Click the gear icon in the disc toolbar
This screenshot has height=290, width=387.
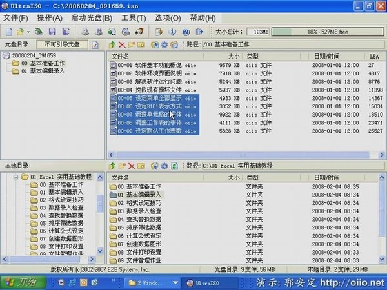tap(164, 44)
